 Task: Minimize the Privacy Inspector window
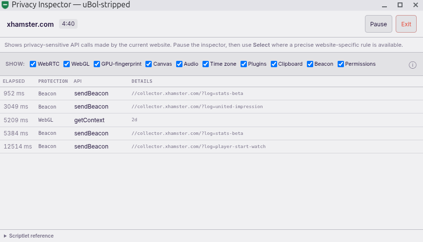click(x=384, y=5)
